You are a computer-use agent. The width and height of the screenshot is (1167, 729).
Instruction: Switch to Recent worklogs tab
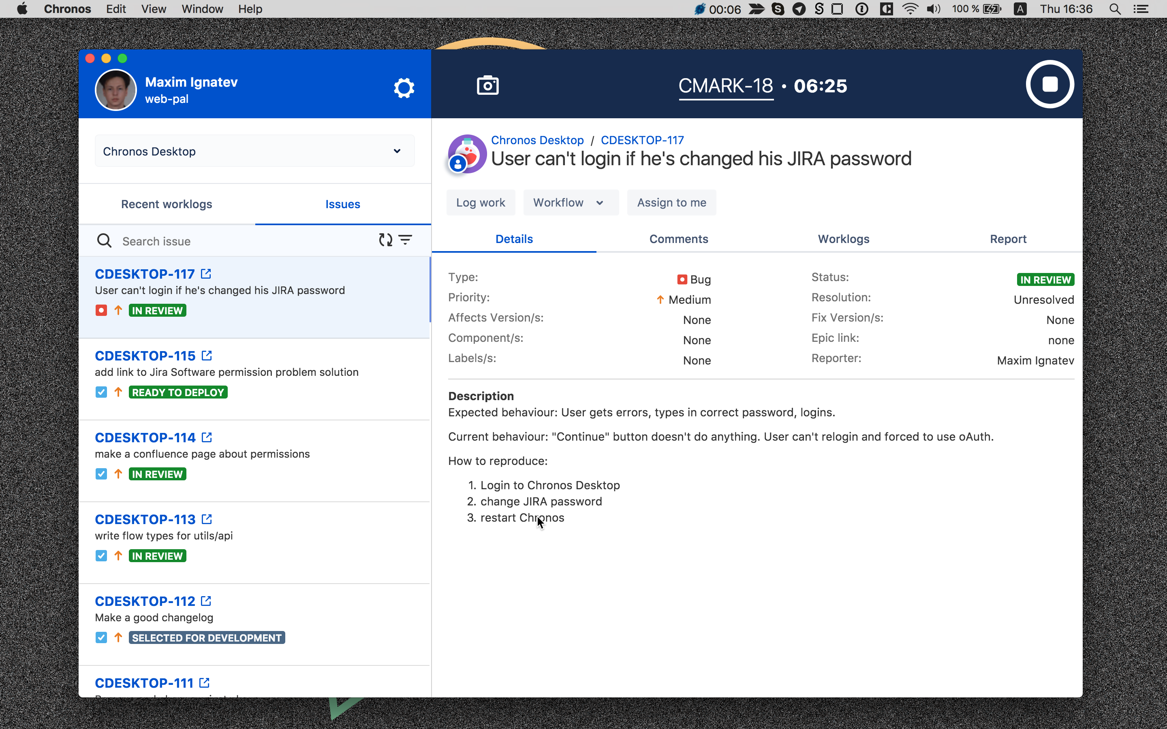[x=167, y=205]
